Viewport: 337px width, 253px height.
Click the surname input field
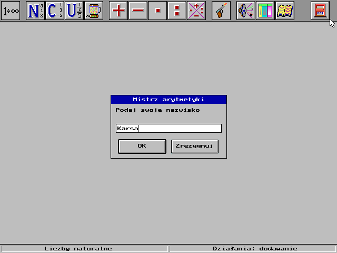click(x=168, y=128)
